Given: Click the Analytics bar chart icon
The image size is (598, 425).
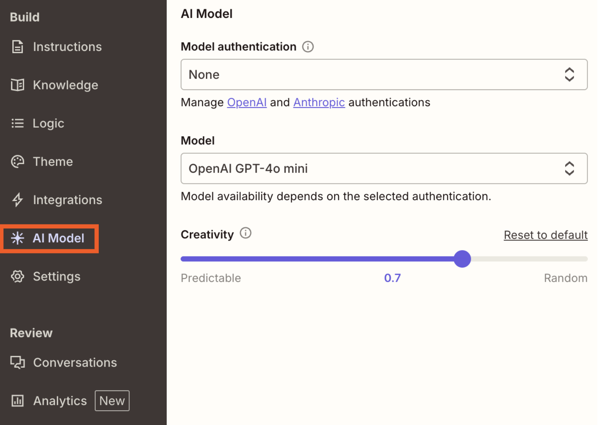Looking at the screenshot, I should [17, 401].
